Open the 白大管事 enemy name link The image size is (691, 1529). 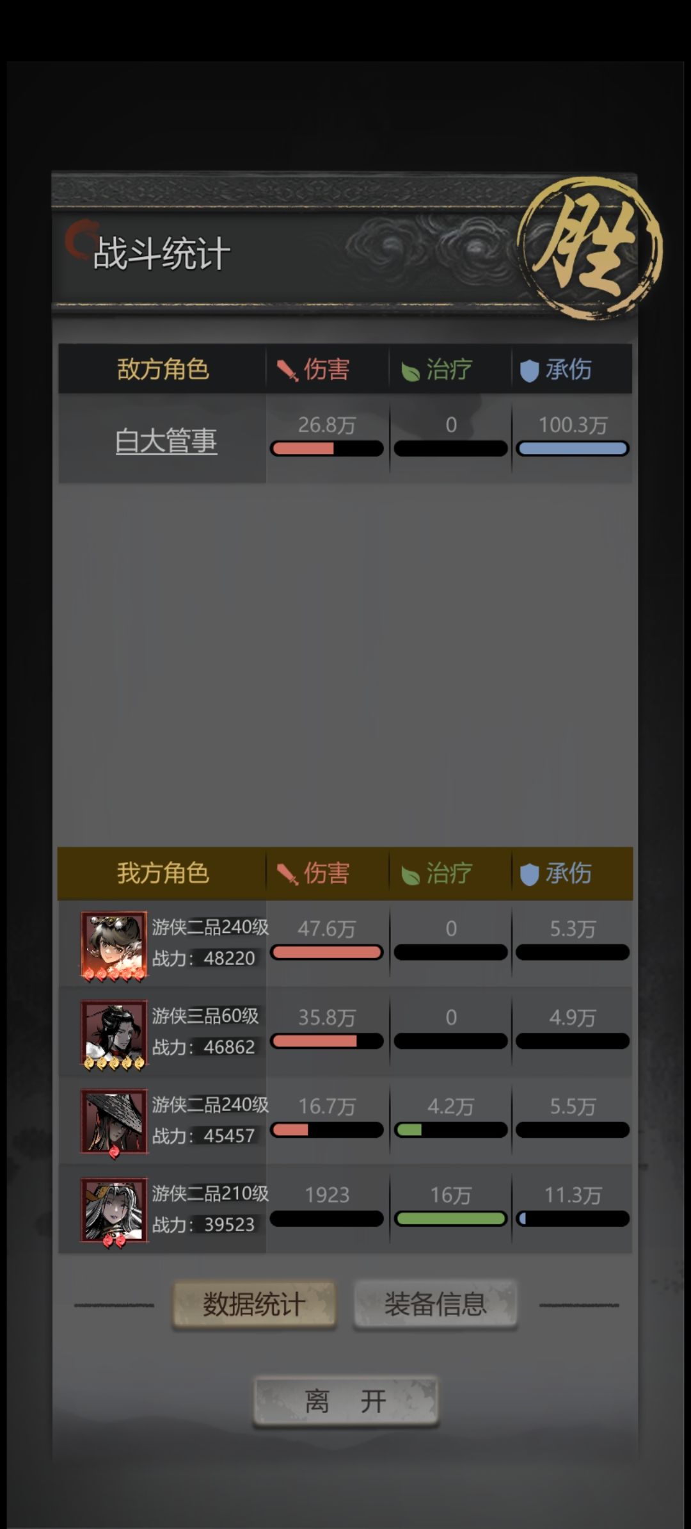pyautogui.click(x=166, y=441)
